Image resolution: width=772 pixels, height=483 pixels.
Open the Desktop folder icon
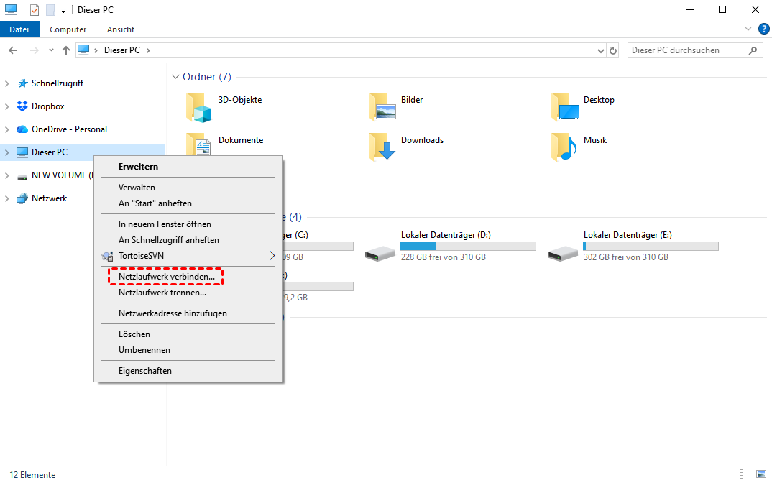[x=564, y=107]
